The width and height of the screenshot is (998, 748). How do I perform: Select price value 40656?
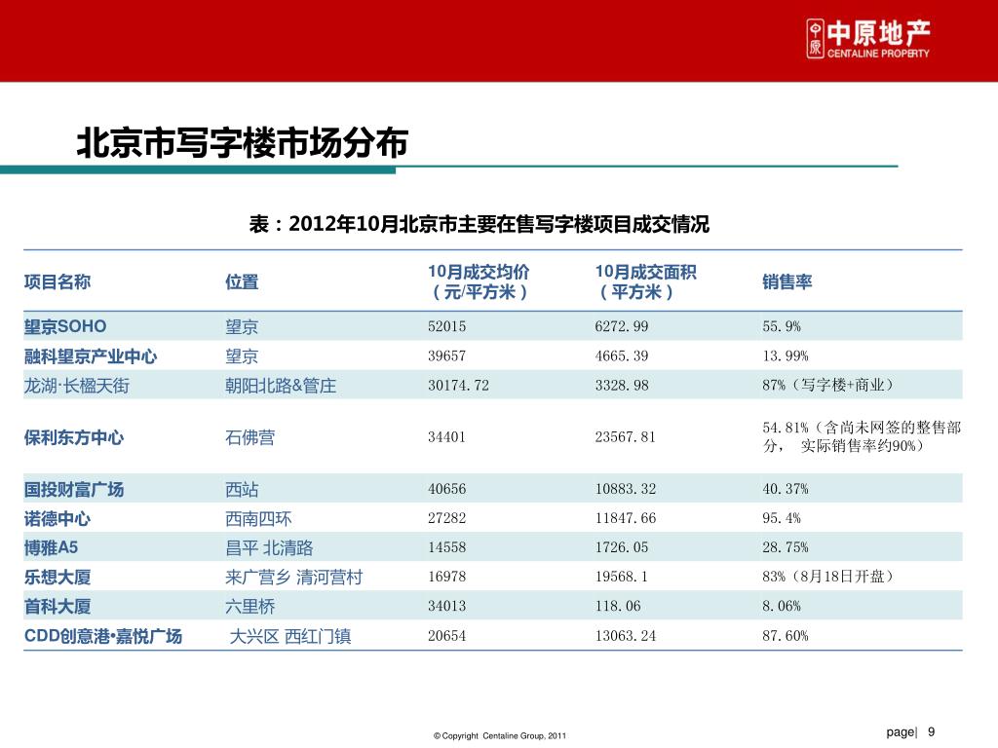click(x=446, y=489)
